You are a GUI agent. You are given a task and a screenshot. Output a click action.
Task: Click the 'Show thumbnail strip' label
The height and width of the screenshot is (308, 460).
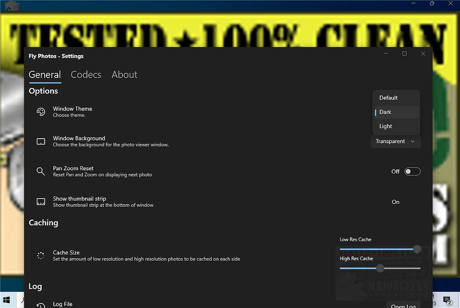click(x=79, y=199)
